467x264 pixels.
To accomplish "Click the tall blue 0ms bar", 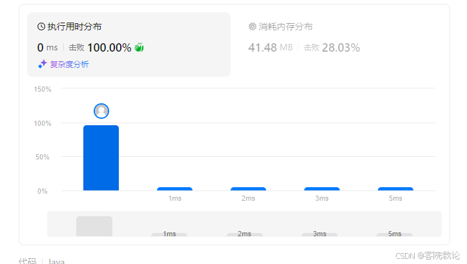I will click(x=101, y=157).
